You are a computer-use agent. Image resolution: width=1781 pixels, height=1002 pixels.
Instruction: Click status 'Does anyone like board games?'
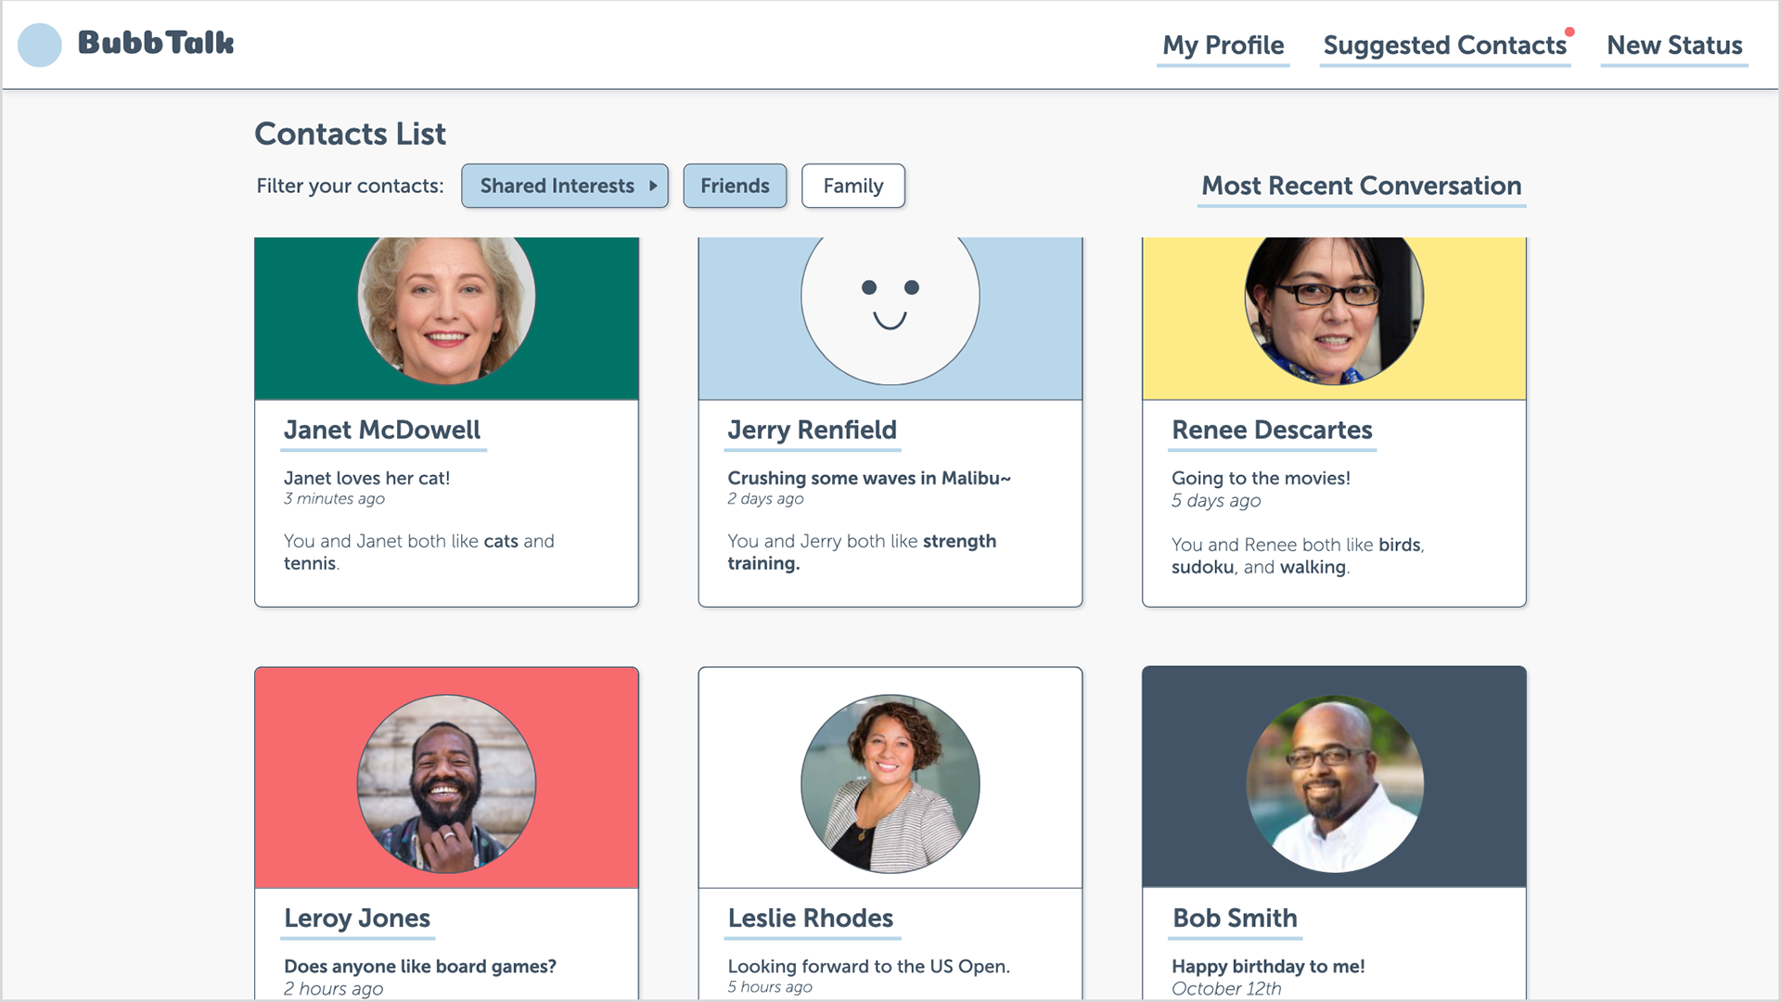[x=420, y=966]
